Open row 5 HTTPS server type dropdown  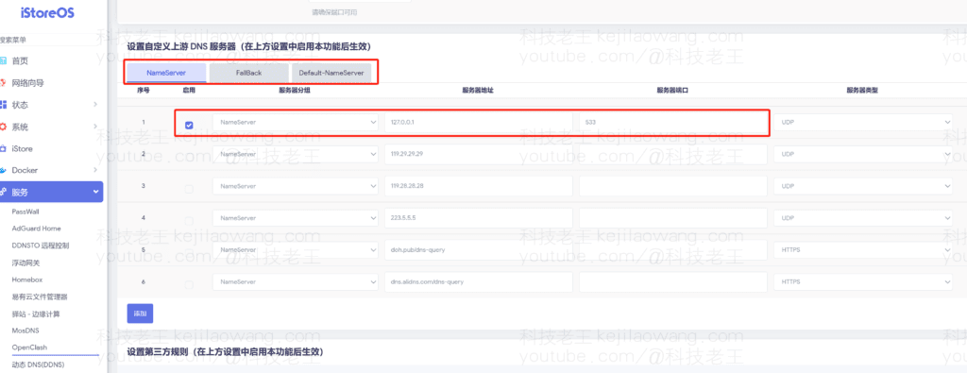863,249
